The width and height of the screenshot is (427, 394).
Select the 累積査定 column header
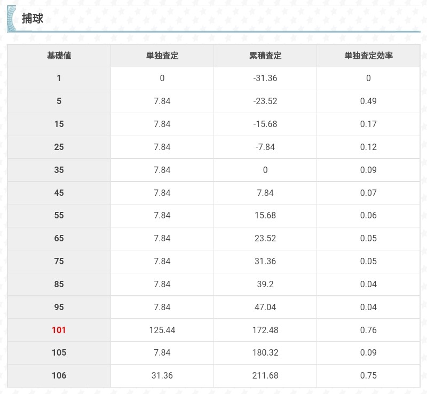click(265, 56)
